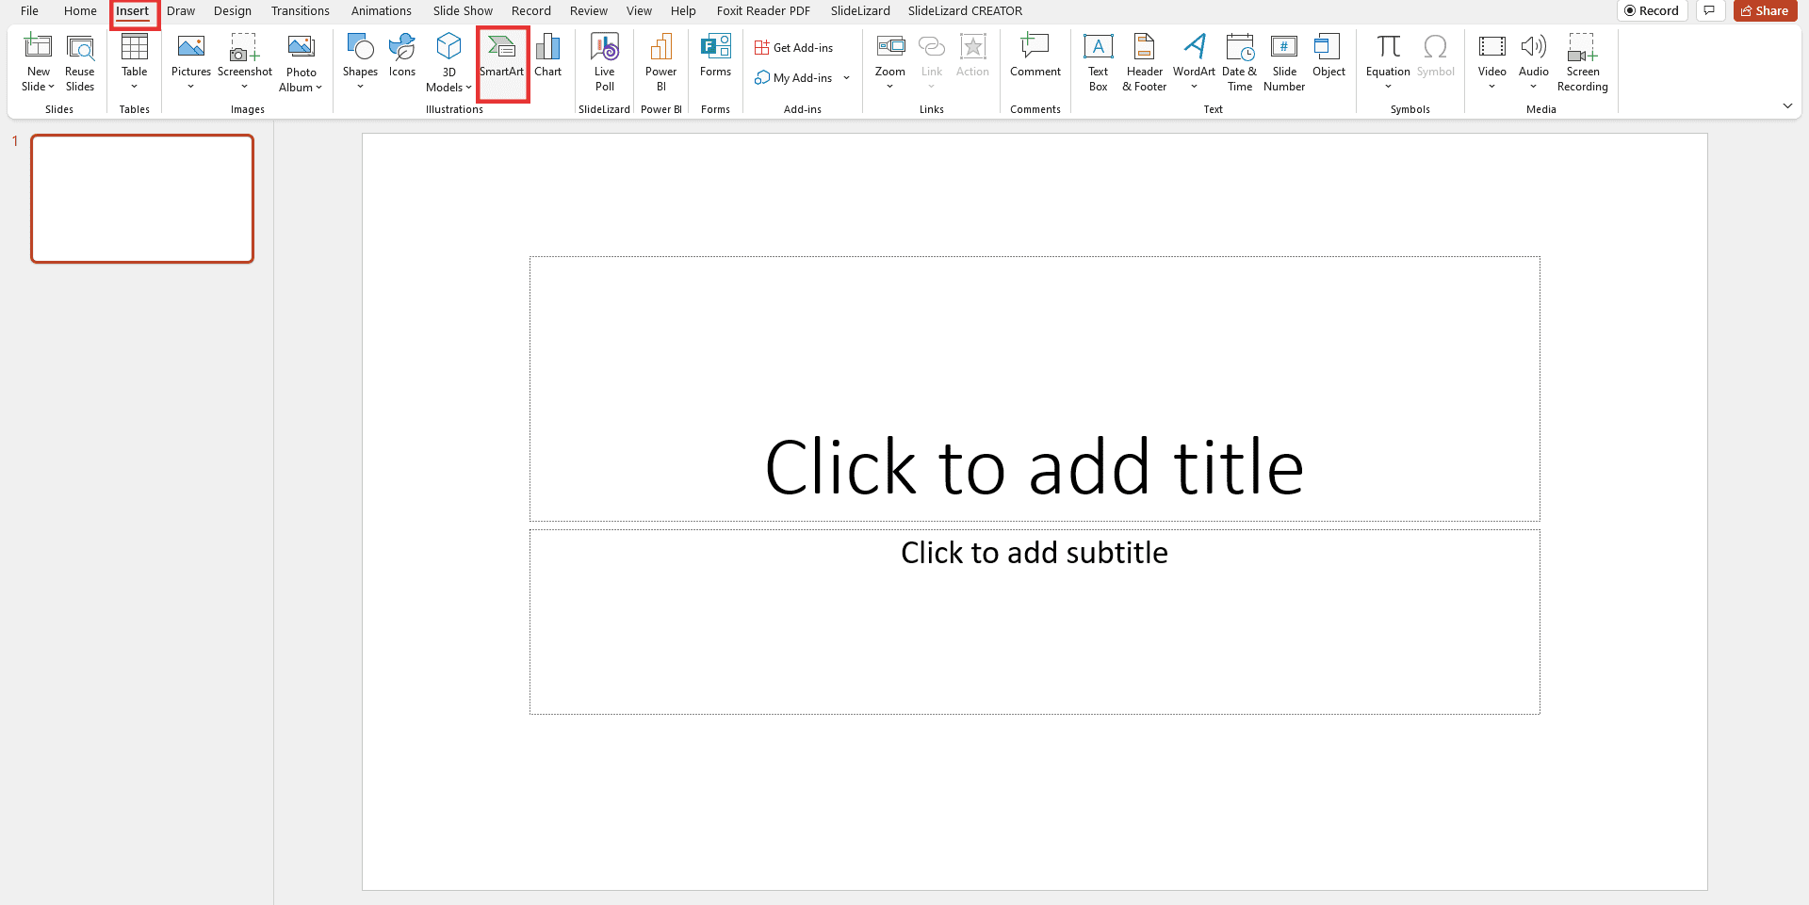The width and height of the screenshot is (1809, 905).
Task: Click the Share button
Action: [x=1765, y=10]
